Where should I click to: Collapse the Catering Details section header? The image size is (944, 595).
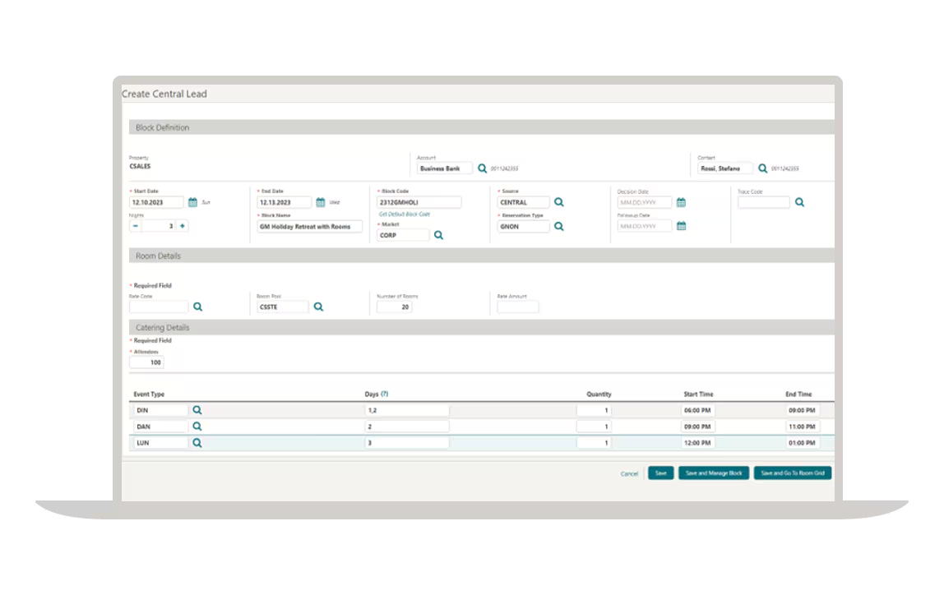coord(164,327)
